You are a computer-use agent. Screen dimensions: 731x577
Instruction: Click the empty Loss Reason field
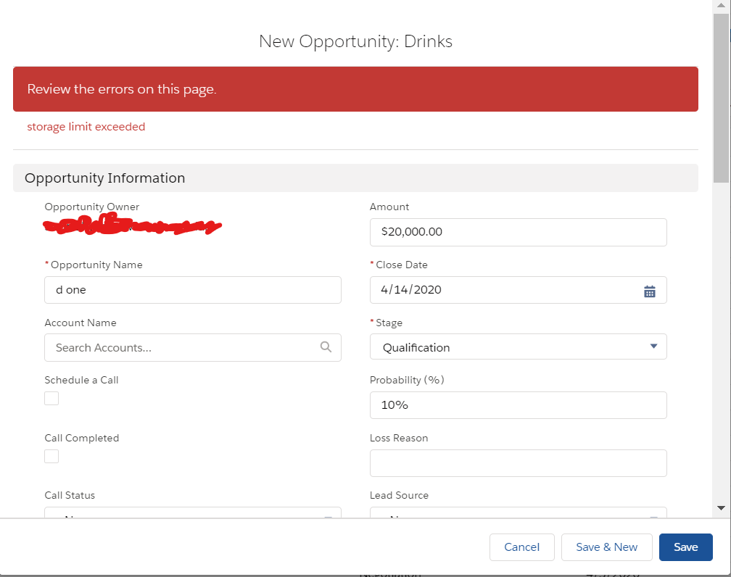(x=518, y=463)
